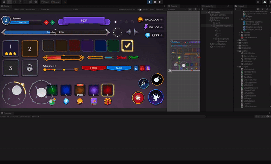Click the lightning energy 100/100 plus button
Screen dimensions: 271x164
[161, 27]
